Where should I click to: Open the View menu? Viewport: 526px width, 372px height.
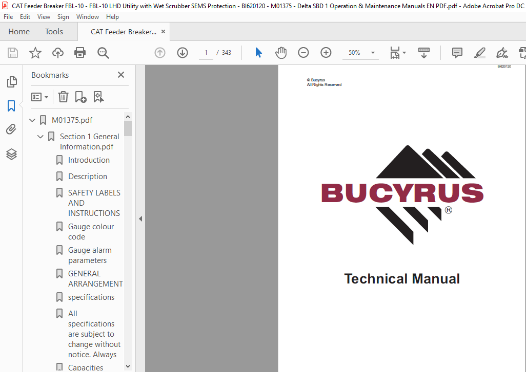tap(44, 17)
